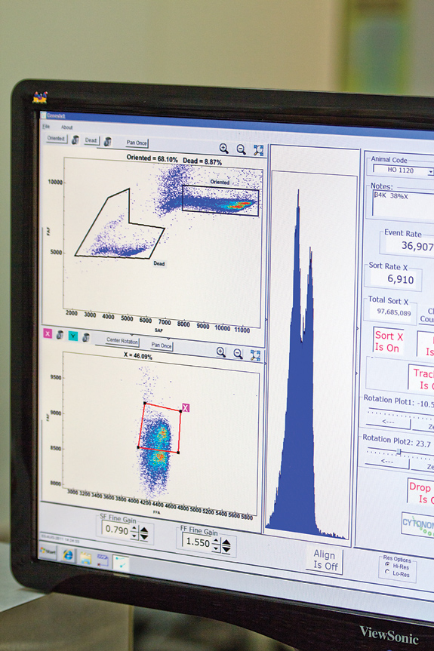
Task: Open the File menu
Action: click(46, 126)
